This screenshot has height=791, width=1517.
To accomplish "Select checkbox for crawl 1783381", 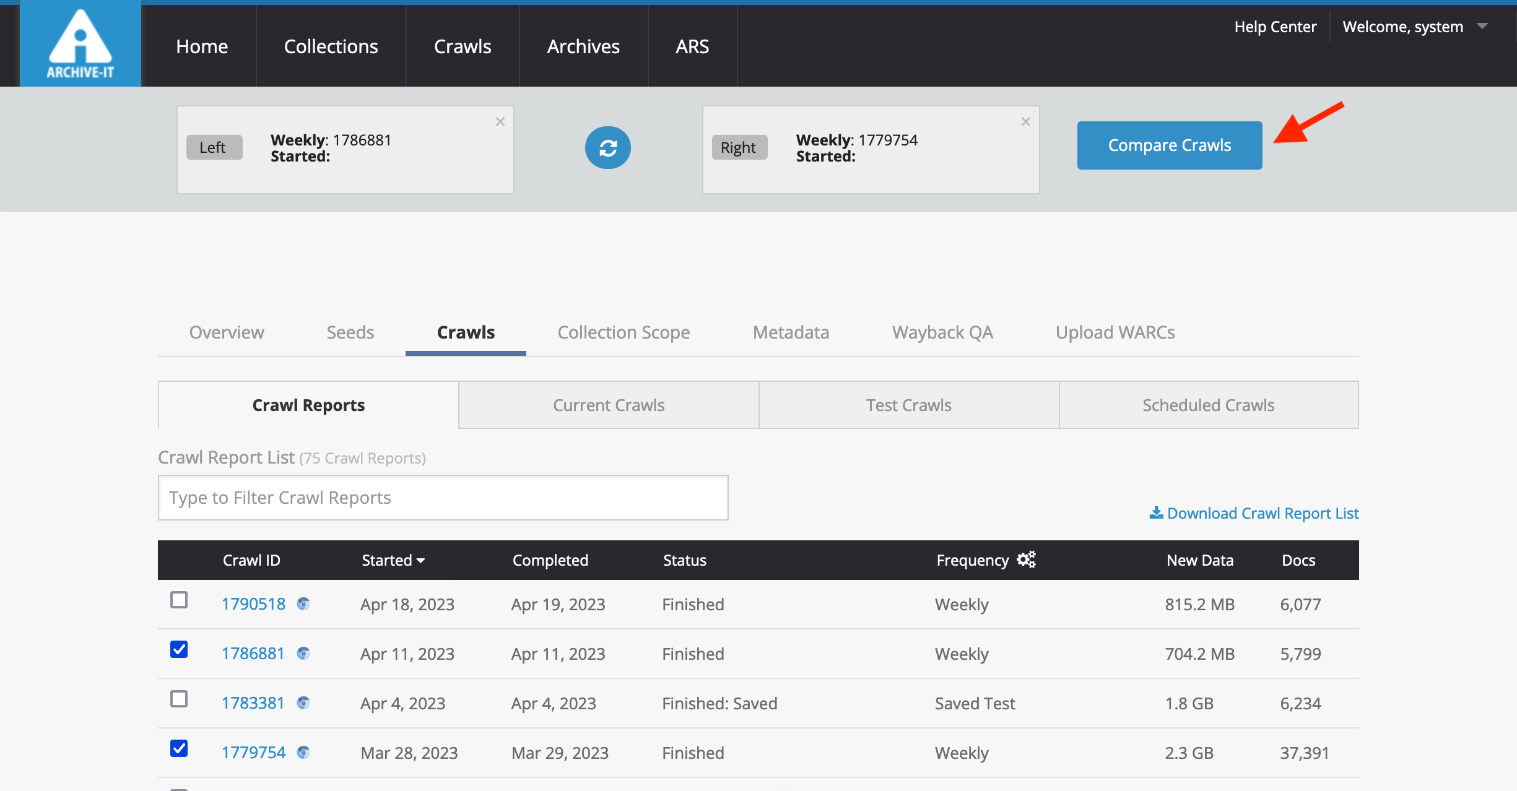I will [x=179, y=699].
